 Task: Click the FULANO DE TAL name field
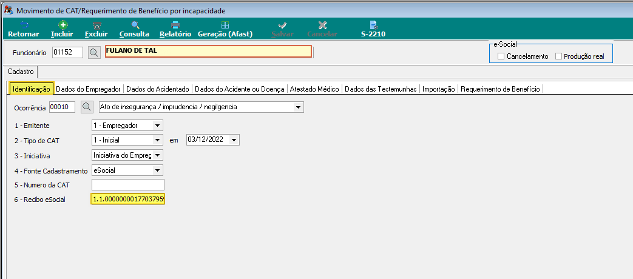click(x=208, y=52)
